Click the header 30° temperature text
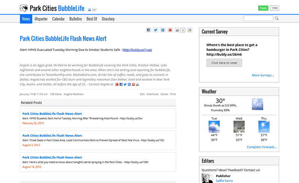The image size is (299, 183). tap(95, 10)
